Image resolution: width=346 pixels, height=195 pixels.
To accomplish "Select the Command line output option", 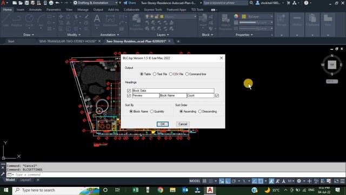I will pos(187,74).
